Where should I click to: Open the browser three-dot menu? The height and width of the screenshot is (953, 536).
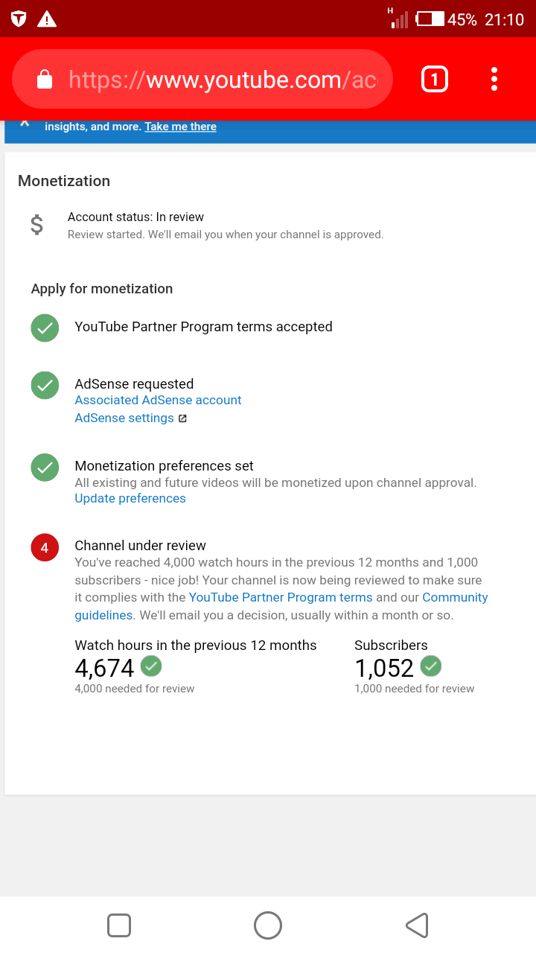[x=494, y=79]
